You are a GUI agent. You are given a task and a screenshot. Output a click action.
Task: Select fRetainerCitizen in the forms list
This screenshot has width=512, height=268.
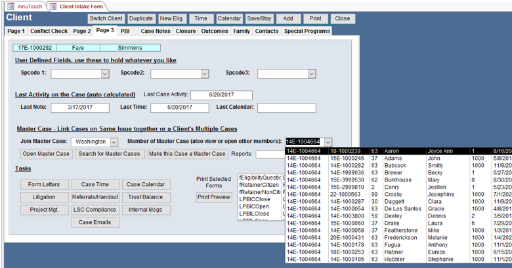[x=259, y=185]
